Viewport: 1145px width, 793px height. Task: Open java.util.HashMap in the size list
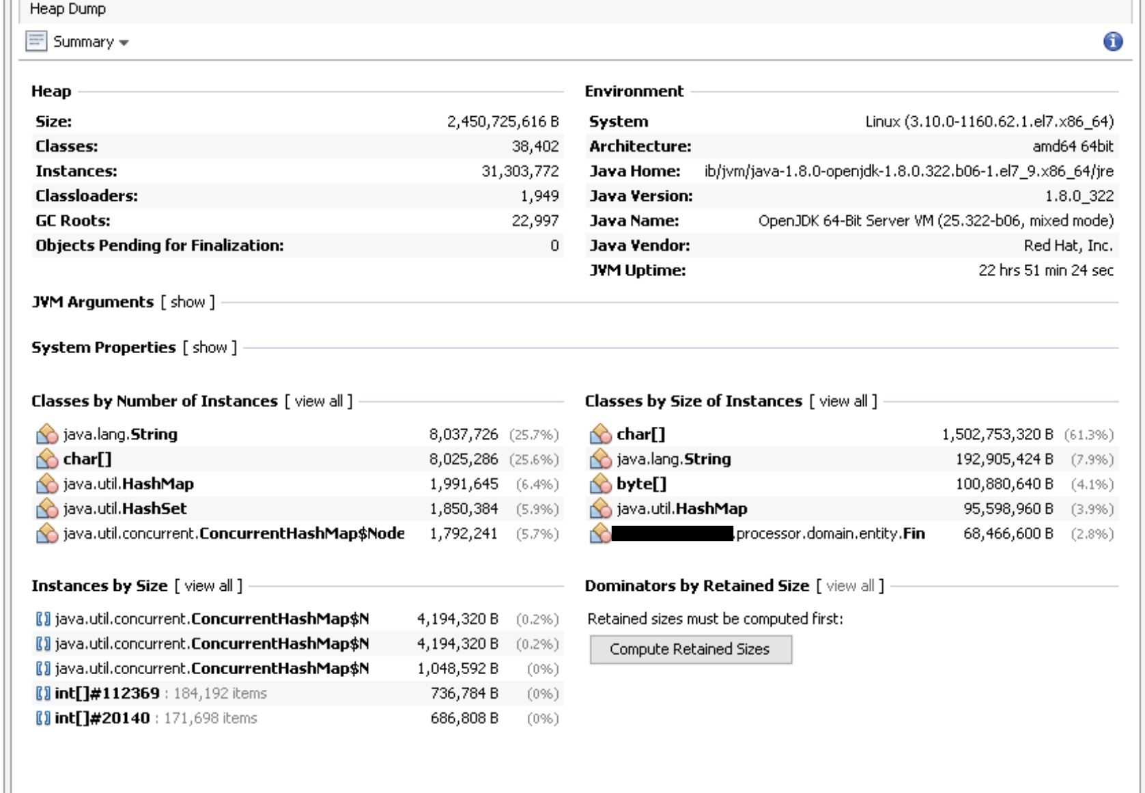pyautogui.click(x=682, y=509)
